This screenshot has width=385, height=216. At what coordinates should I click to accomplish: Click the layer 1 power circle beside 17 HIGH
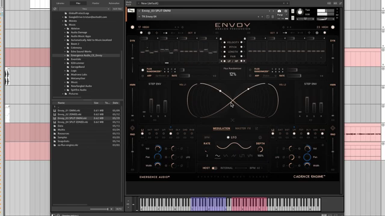pyautogui.click(x=132, y=27)
